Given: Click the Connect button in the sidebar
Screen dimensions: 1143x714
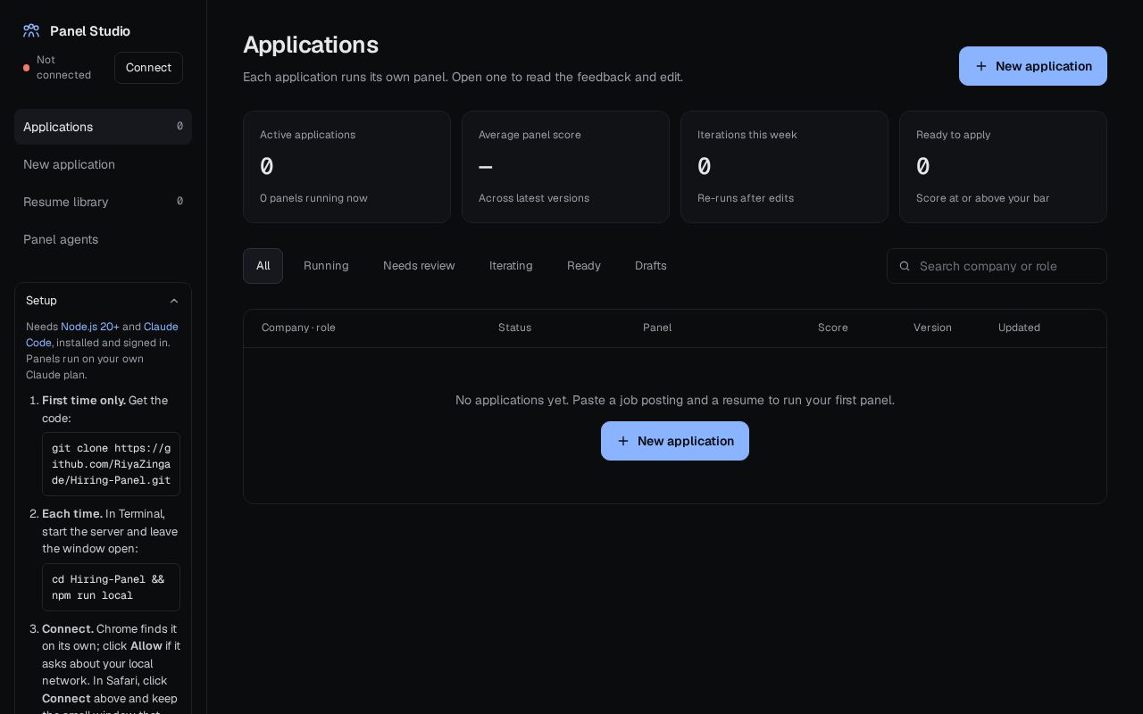Looking at the screenshot, I should coord(148,68).
